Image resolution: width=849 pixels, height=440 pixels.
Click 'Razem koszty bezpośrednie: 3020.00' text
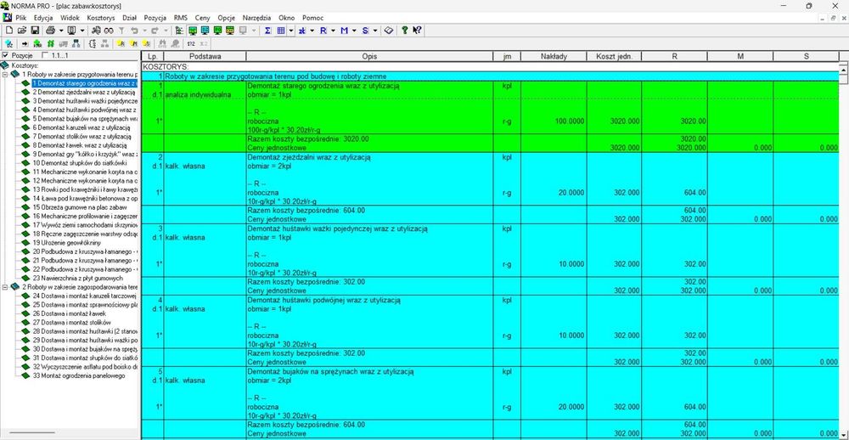(308, 139)
